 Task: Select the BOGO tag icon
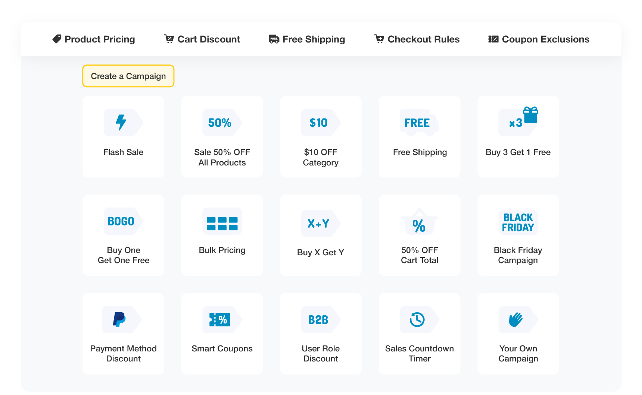pyautogui.click(x=123, y=221)
